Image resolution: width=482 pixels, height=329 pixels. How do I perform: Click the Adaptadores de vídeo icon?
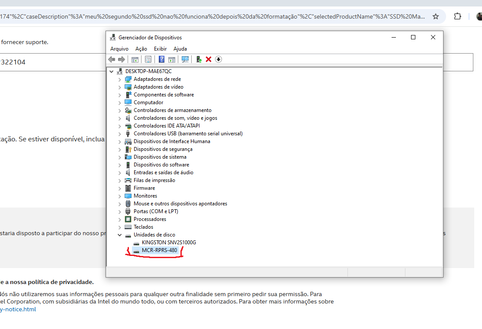[x=128, y=87]
